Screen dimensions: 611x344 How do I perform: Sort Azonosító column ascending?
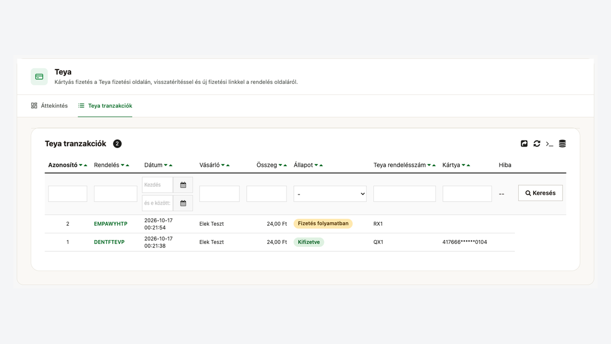tap(86, 166)
